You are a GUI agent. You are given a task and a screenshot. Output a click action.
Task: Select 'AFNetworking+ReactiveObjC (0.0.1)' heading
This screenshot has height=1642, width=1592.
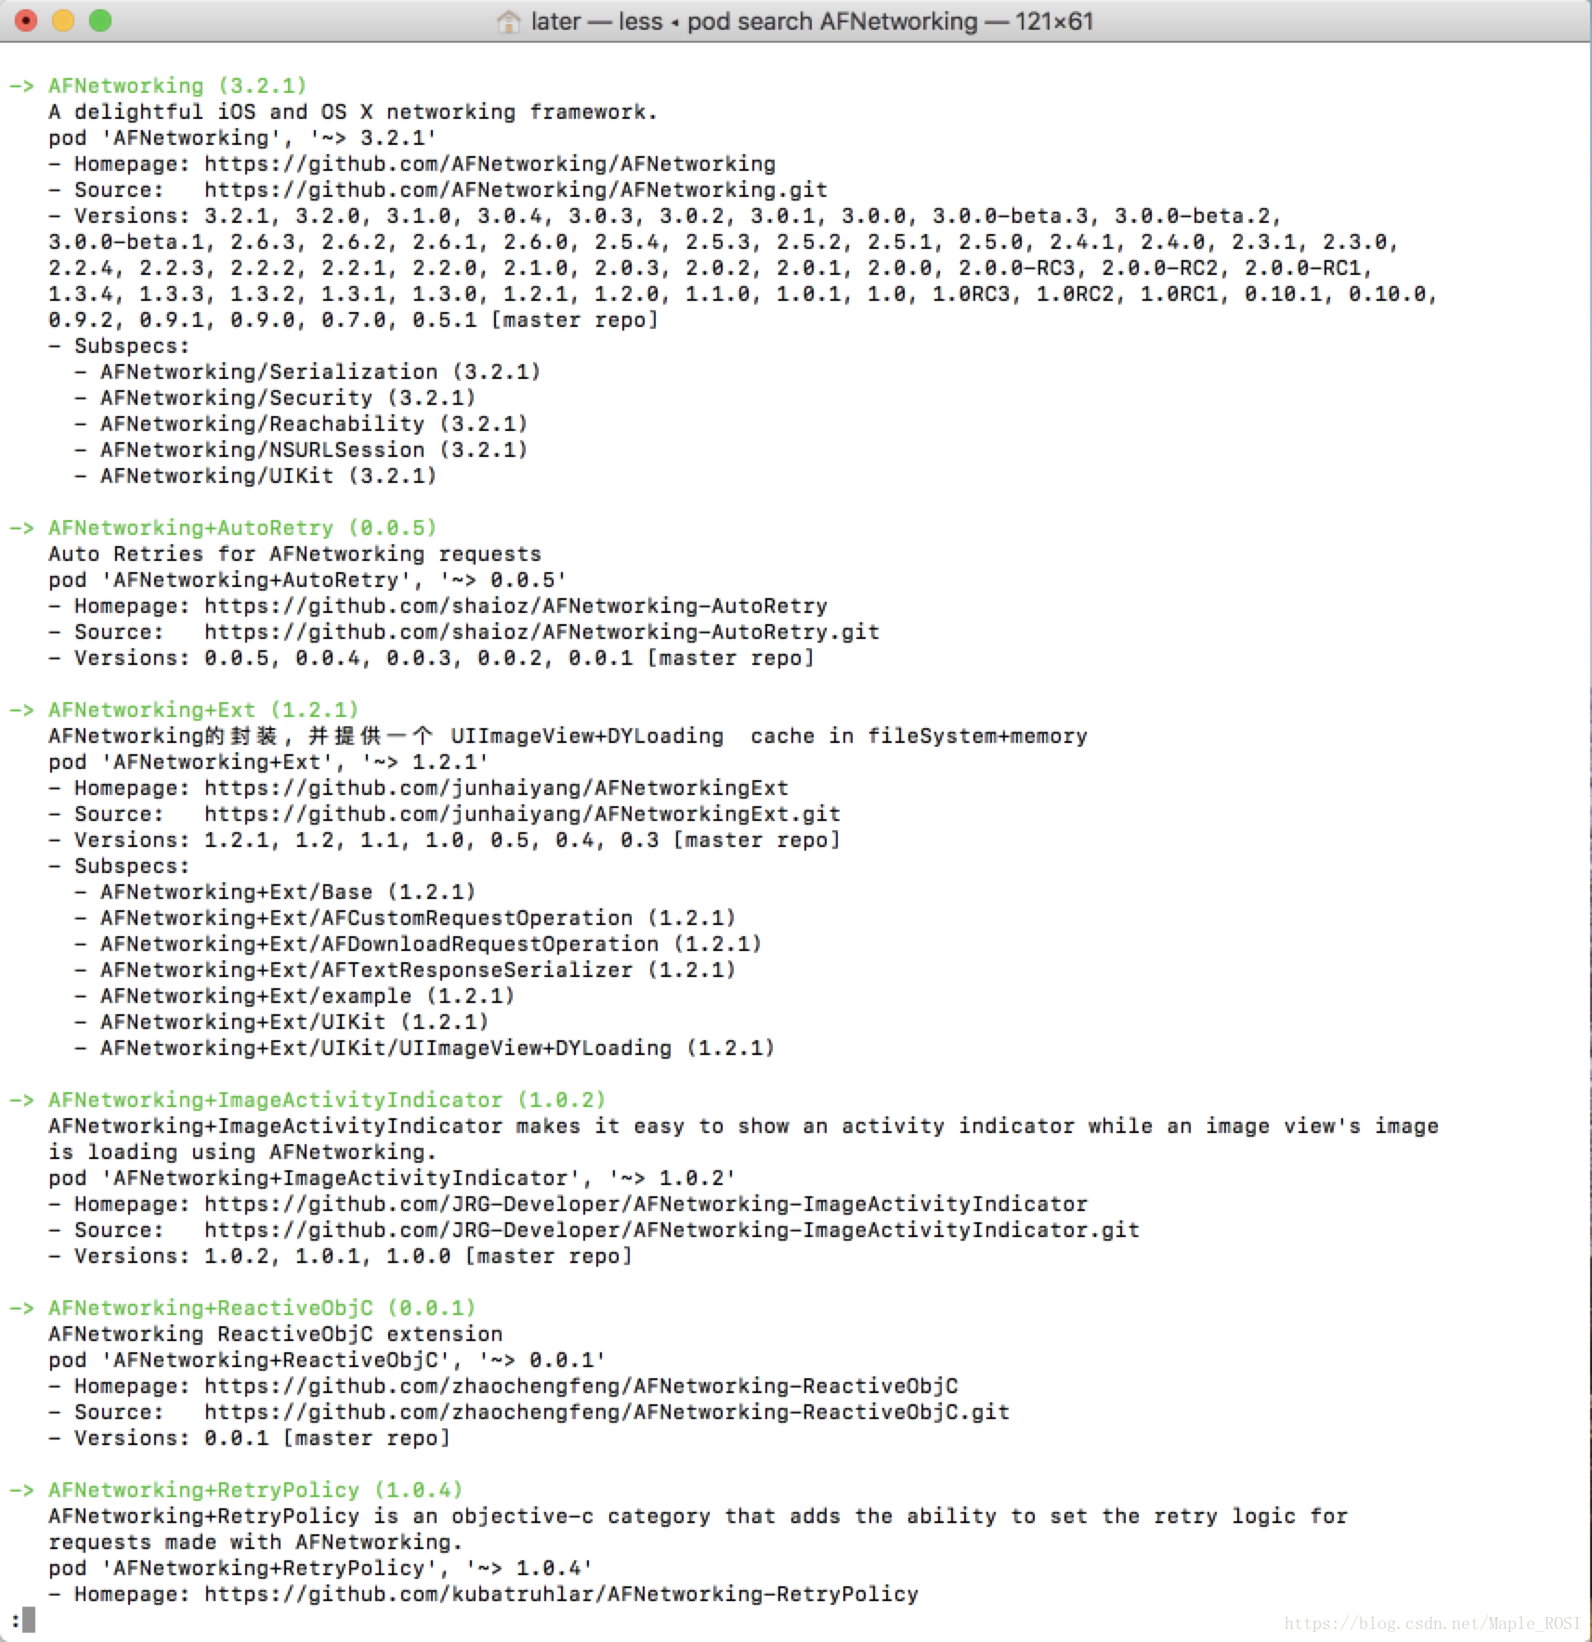(x=262, y=1308)
